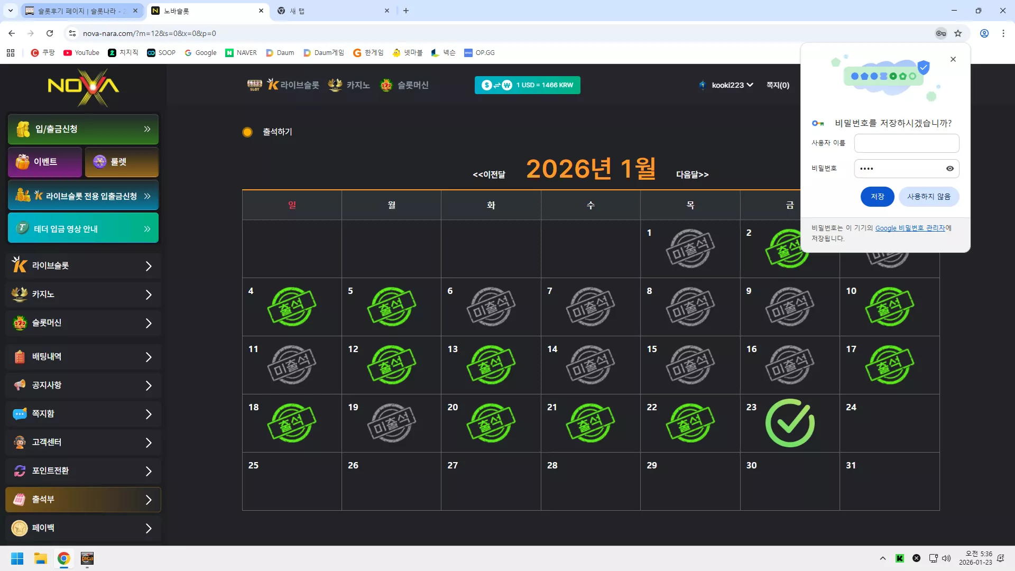
Task: Go back to previous page
Action: [x=12, y=33]
